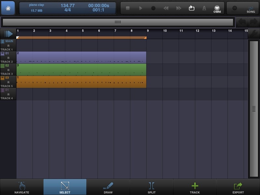This screenshot has width=260, height=195.
Task: Activate the DRAW pencil tool
Action: tap(108, 187)
